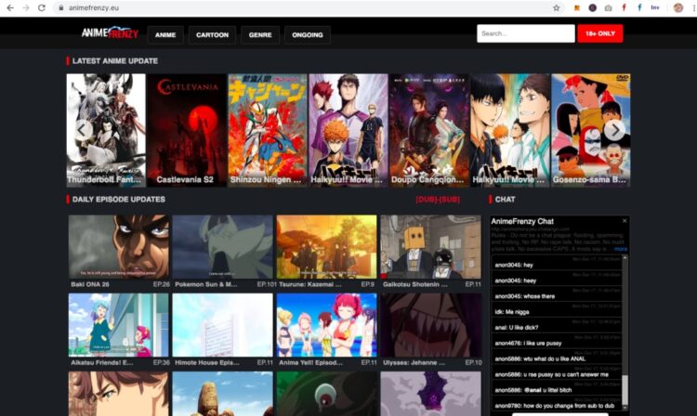Image resolution: width=697 pixels, height=416 pixels.
Task: Open the Gosenzo-sama B... poster
Action: click(x=591, y=130)
